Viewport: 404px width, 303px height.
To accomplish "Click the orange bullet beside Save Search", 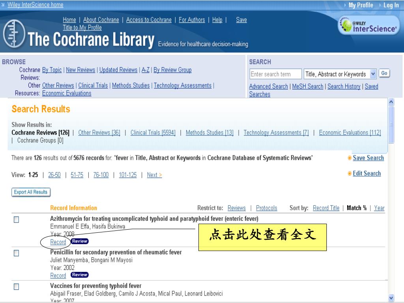I will [x=350, y=158].
